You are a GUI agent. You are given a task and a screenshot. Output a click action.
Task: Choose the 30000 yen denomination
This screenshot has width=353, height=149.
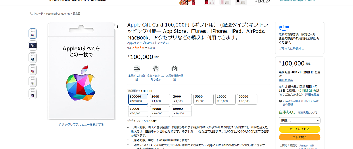138,111
